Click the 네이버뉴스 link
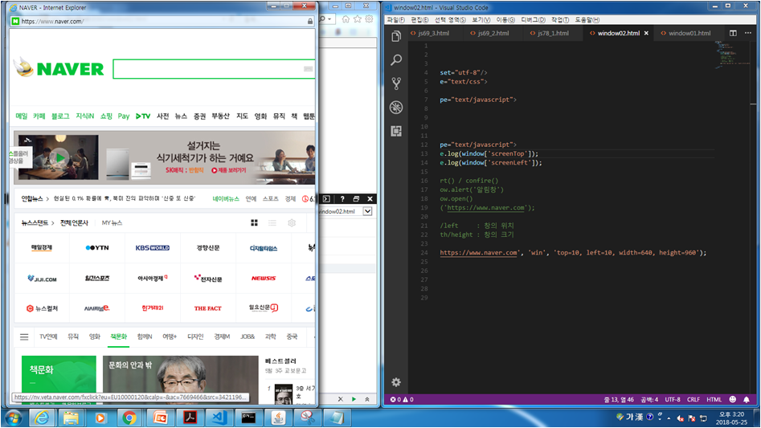Viewport: 761px width, 428px height. (226, 198)
